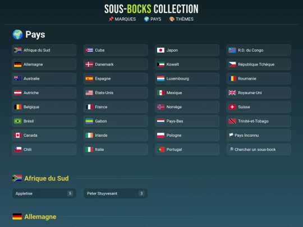Click the Portugal flag icon
The height and width of the screenshot is (227, 303).
pos(160,150)
